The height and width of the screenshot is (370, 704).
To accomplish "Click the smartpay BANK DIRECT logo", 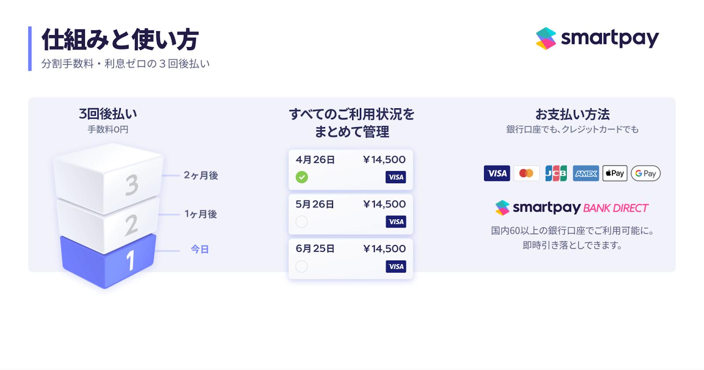I will click(x=572, y=208).
